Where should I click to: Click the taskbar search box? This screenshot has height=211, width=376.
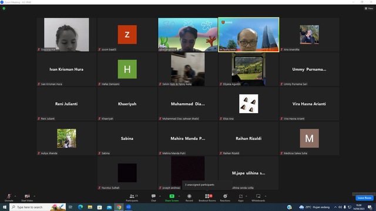[38, 207]
